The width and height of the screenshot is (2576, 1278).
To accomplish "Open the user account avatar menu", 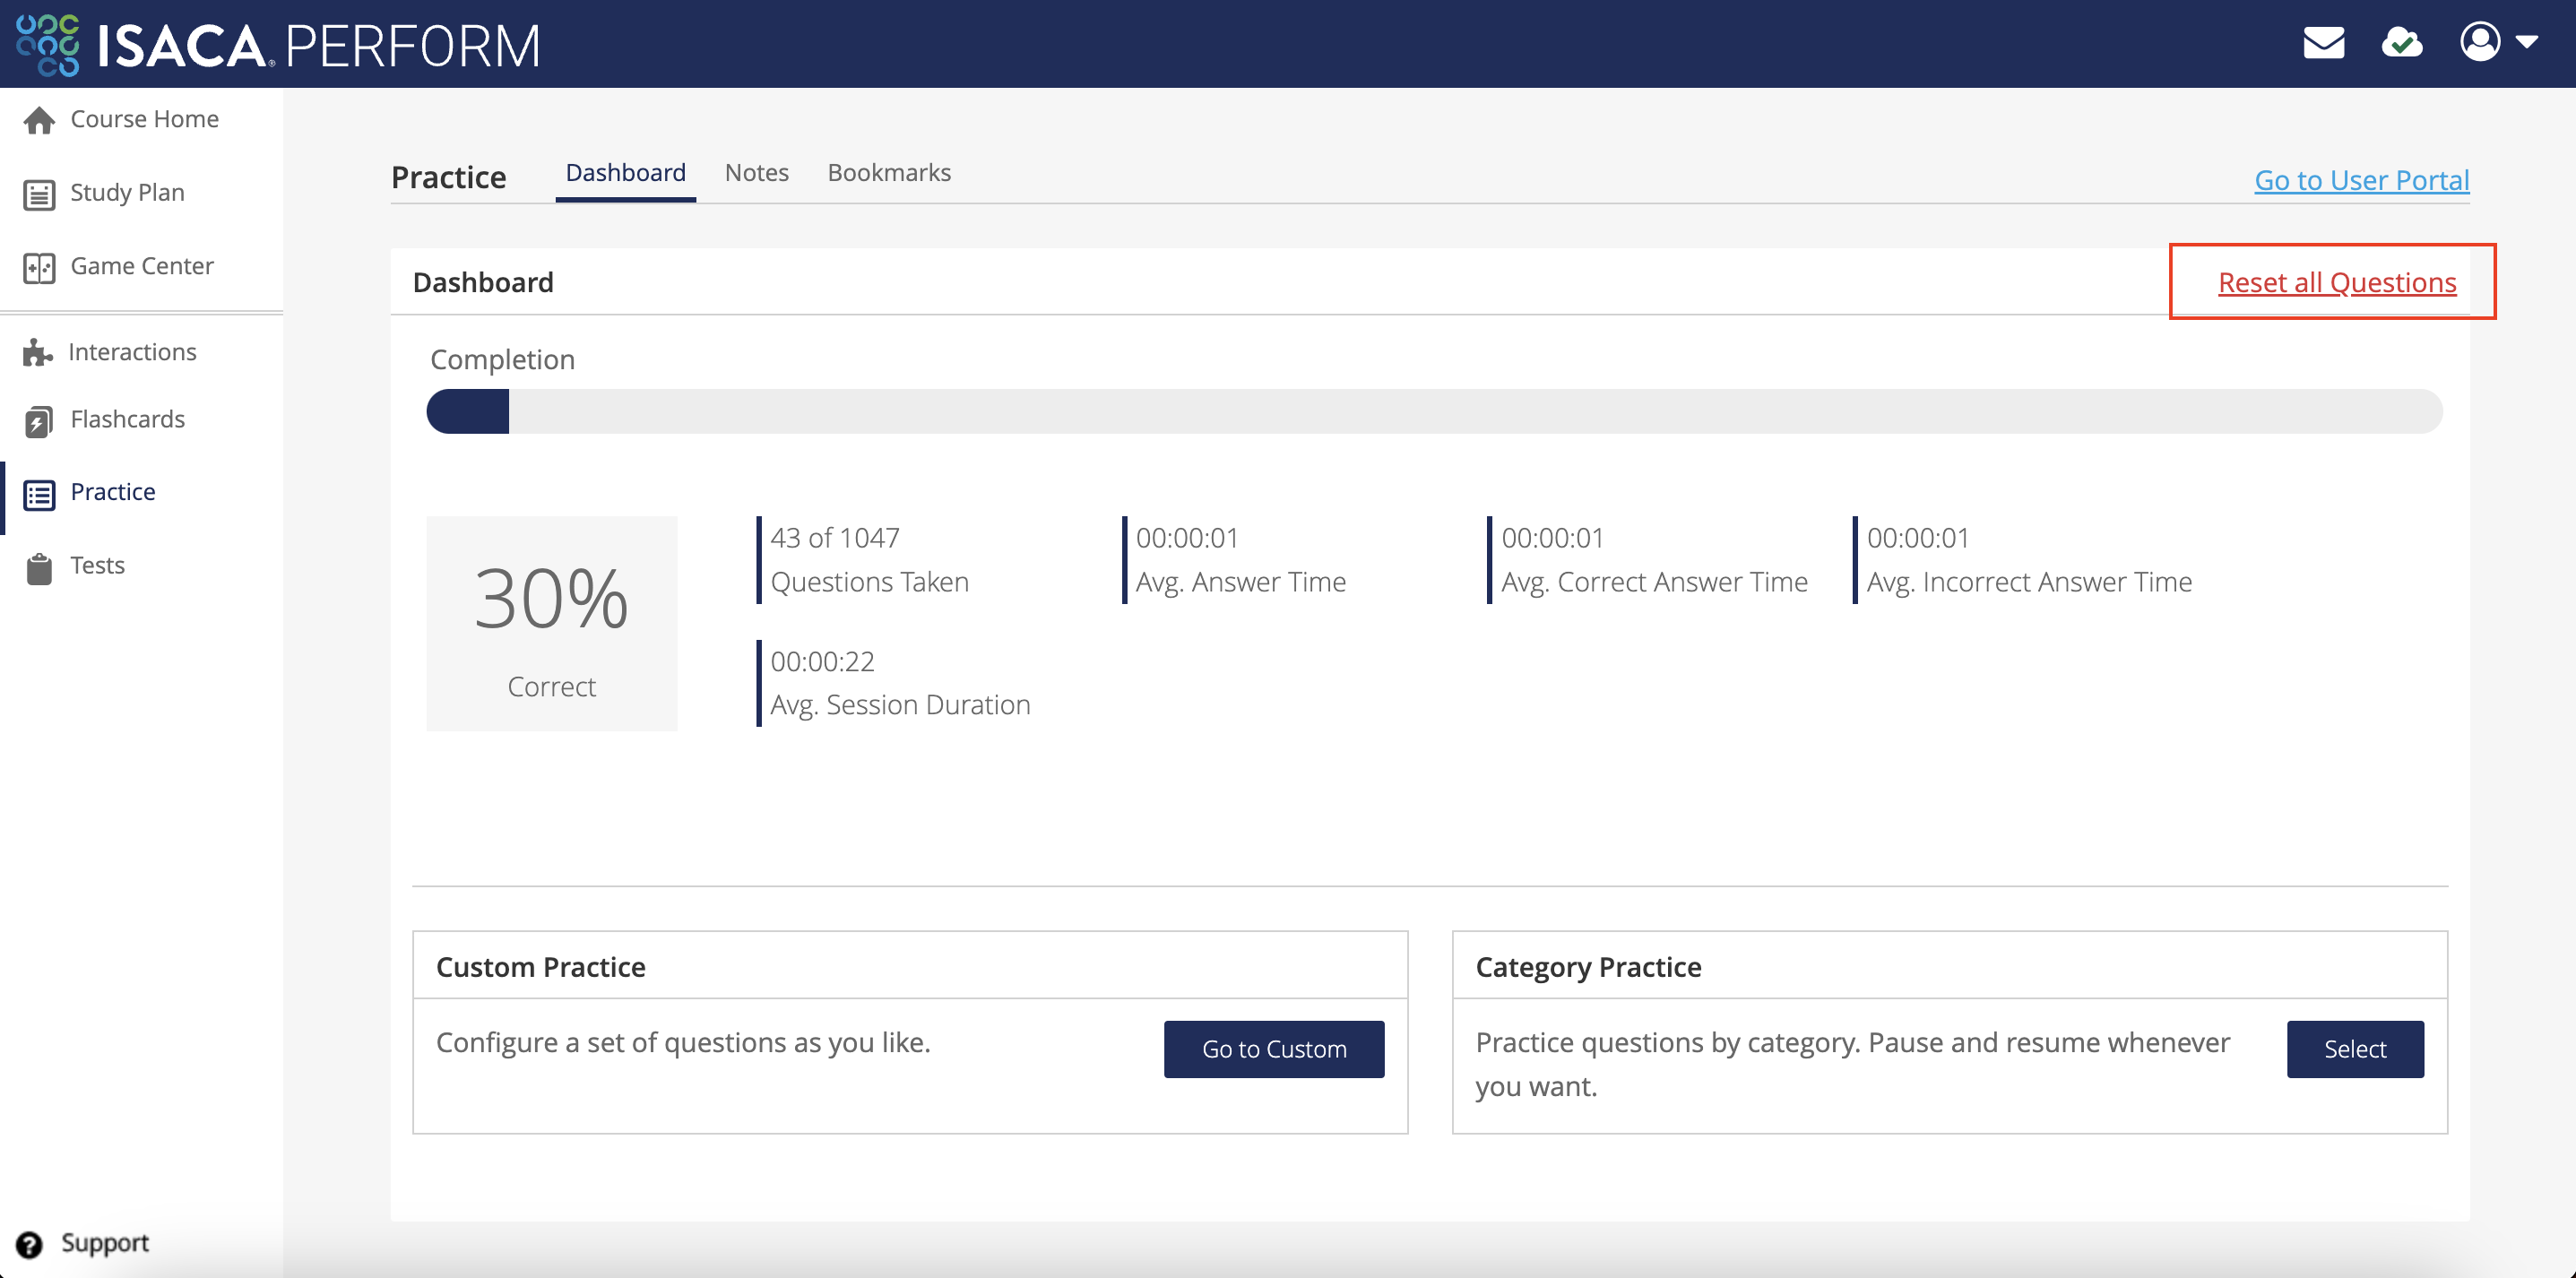I will (x=2480, y=42).
